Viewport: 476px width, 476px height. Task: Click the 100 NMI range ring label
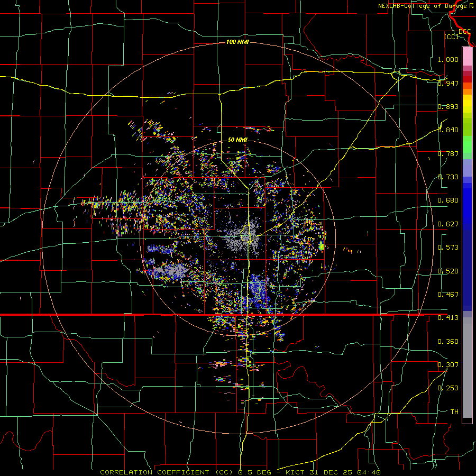(x=237, y=42)
